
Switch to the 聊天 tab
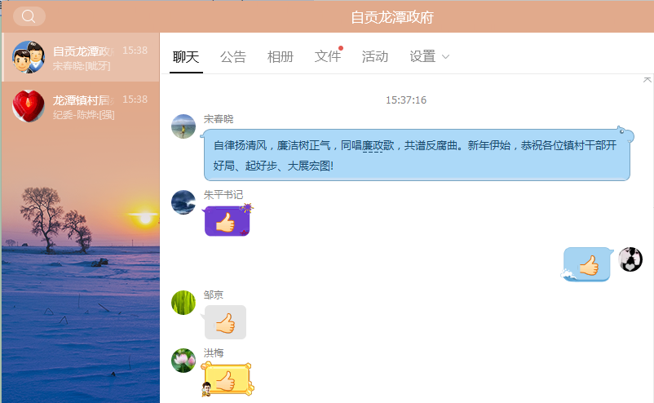[186, 56]
